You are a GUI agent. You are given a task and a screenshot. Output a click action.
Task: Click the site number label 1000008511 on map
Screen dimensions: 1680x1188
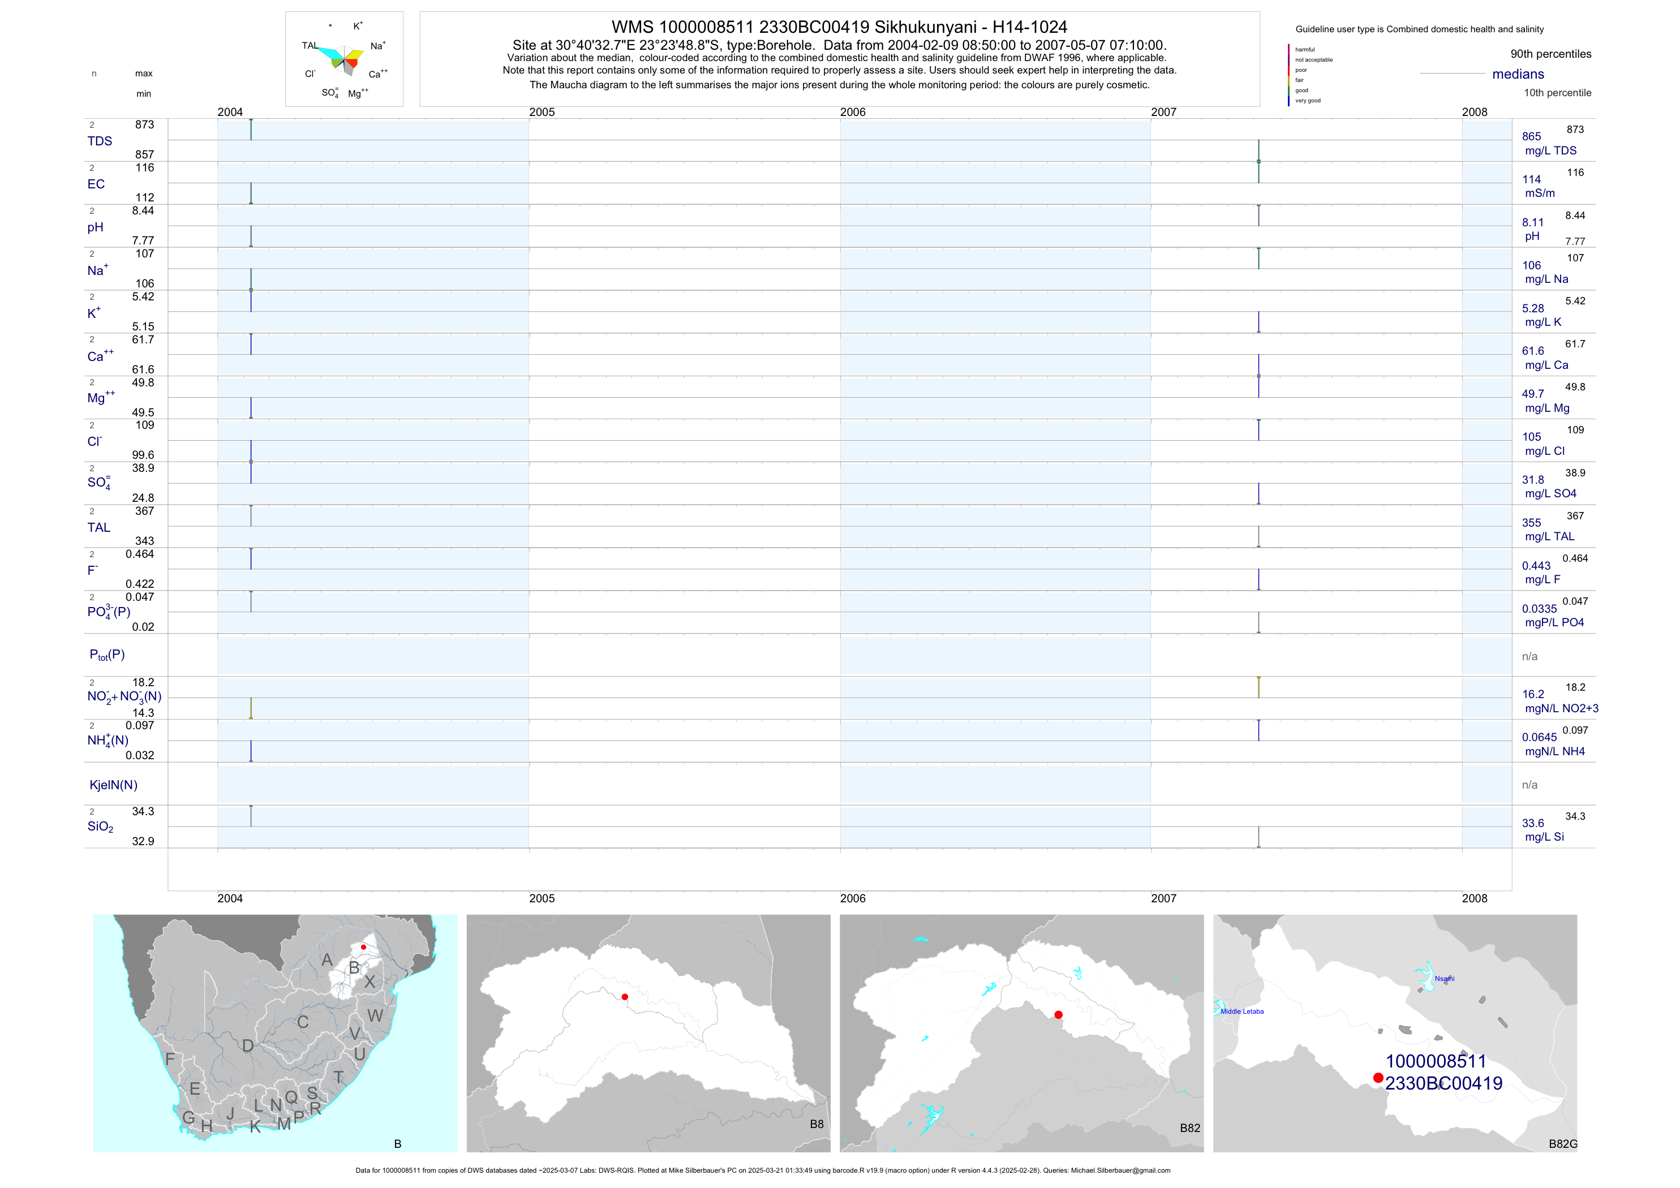1435,1061
